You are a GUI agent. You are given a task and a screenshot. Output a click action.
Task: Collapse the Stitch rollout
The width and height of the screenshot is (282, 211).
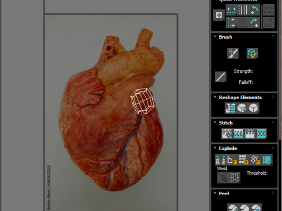coord(215,122)
